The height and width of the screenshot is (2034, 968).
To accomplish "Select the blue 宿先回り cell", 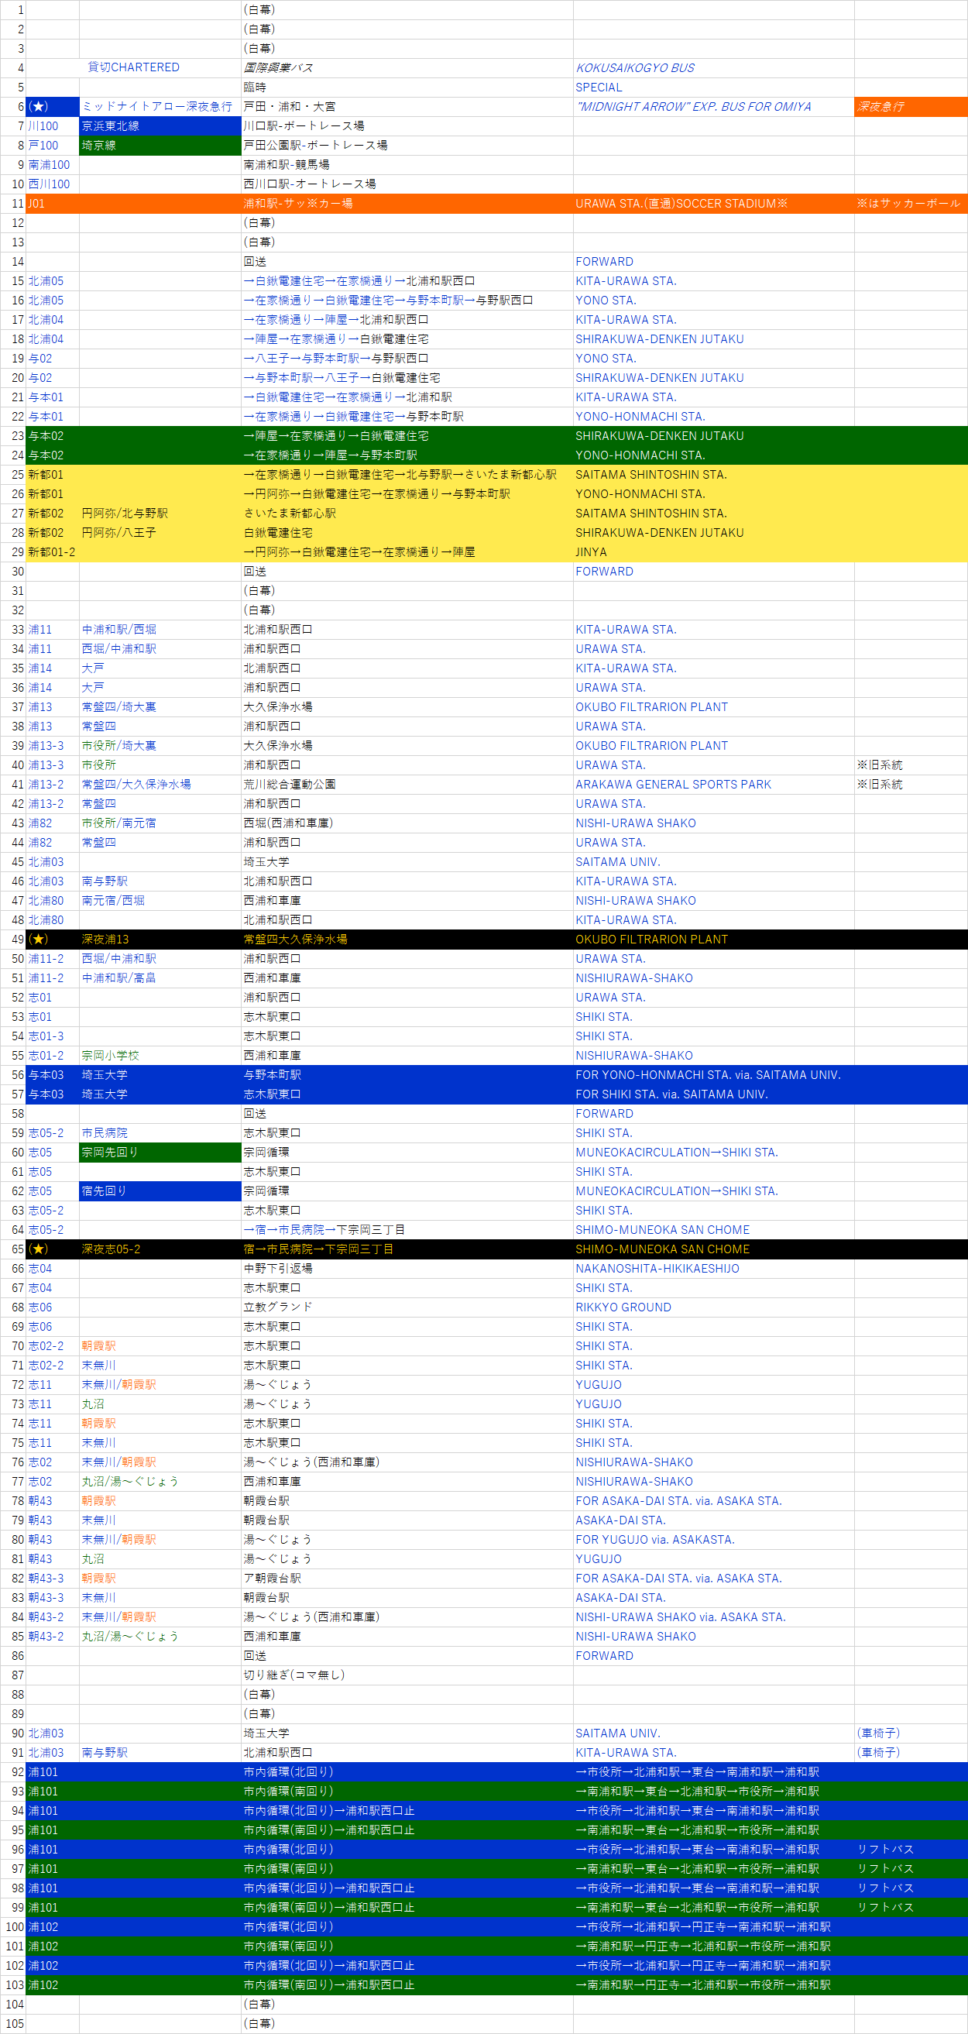I will tap(160, 1191).
